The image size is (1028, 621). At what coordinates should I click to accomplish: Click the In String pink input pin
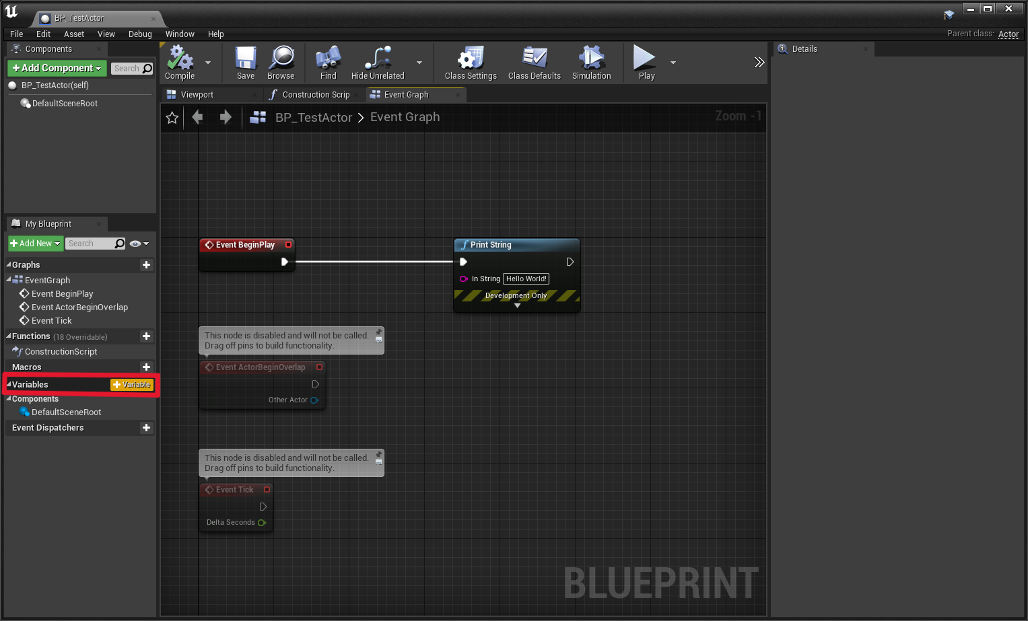464,279
